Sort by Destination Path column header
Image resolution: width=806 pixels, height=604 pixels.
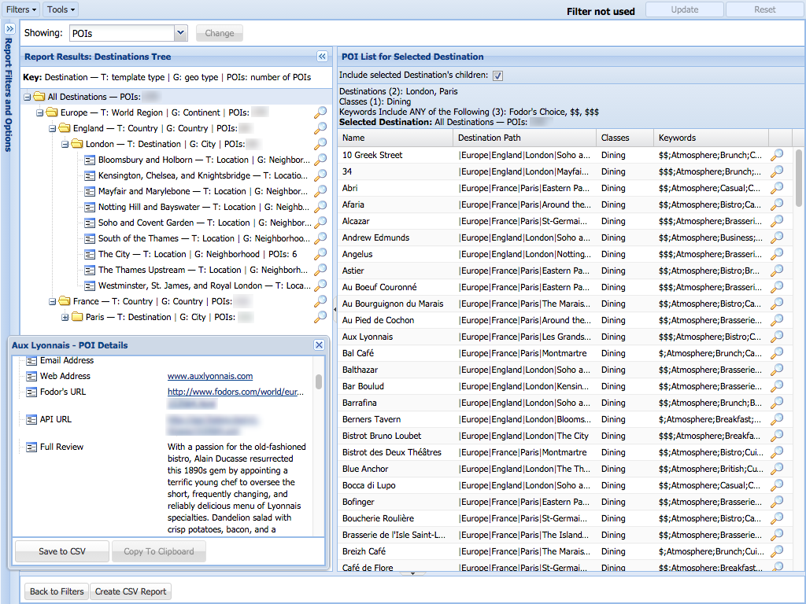(525, 138)
